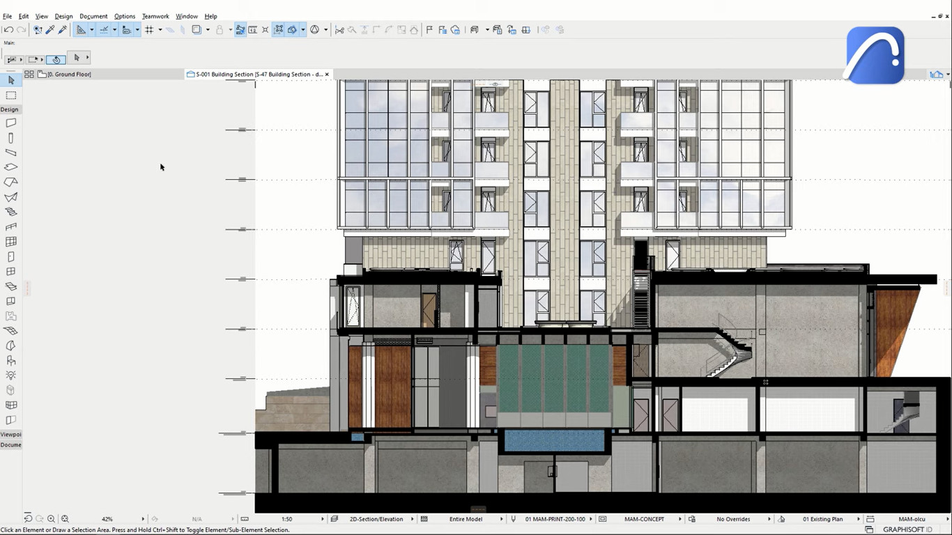Image resolution: width=952 pixels, height=535 pixels.
Task: Select the Marquee tool
Action: pos(11,95)
